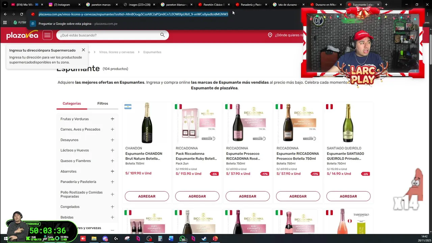Click the Google Lens icon in suggestion
This screenshot has height=243, width=432.
click(33, 24)
